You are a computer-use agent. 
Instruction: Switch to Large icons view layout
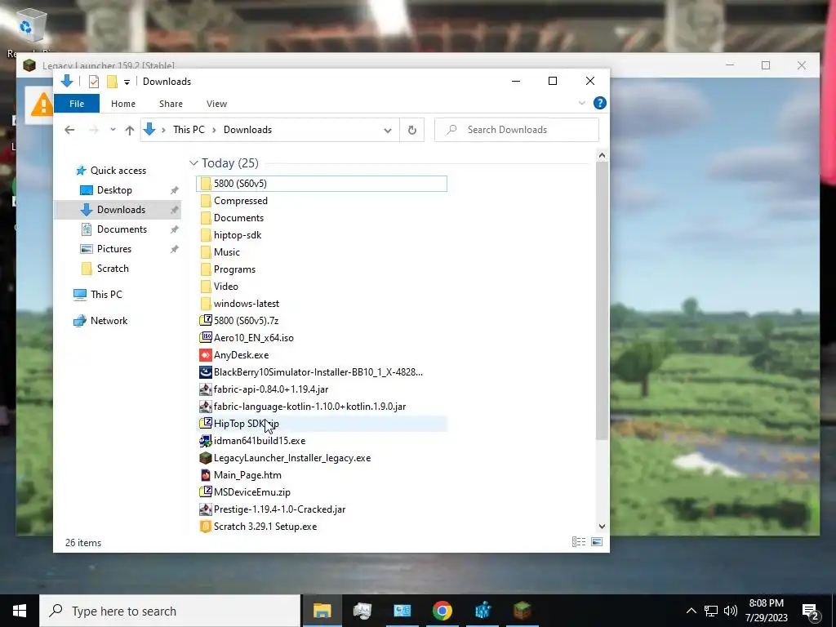(x=597, y=542)
